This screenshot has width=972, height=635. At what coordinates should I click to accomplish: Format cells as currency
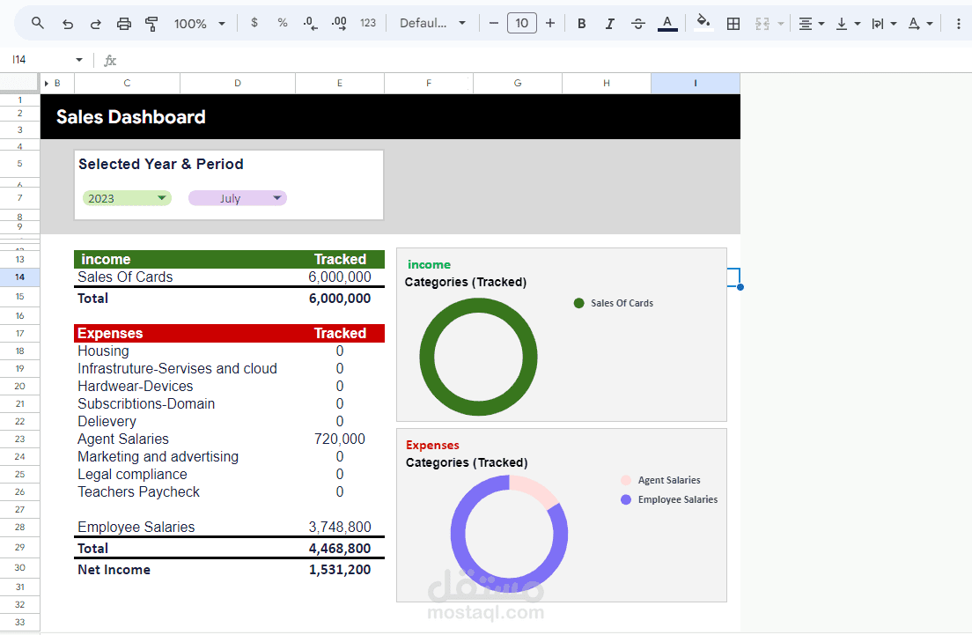pyautogui.click(x=254, y=23)
